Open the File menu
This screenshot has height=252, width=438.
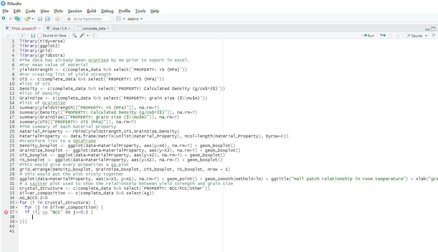pyautogui.click(x=5, y=11)
